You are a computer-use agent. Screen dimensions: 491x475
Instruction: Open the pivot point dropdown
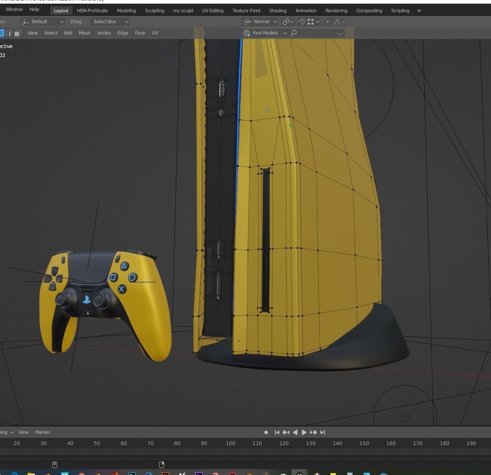(288, 22)
